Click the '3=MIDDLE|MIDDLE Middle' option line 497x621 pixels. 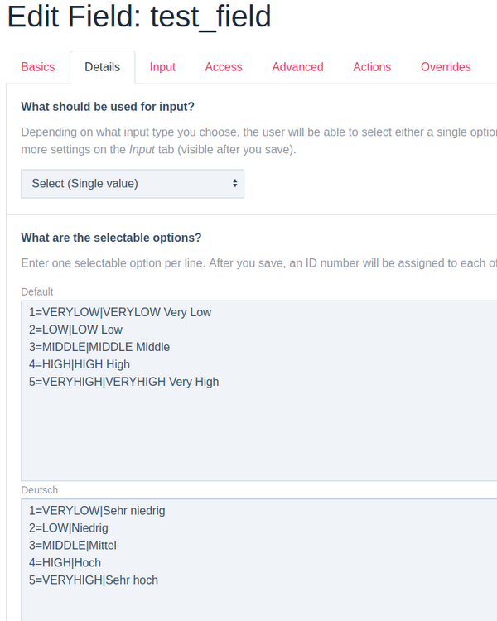tap(99, 347)
